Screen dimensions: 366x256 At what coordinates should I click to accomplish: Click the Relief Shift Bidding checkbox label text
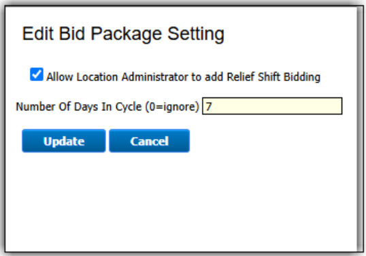[183, 77]
